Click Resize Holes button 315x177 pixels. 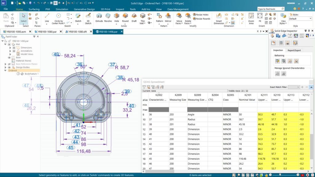201,15
